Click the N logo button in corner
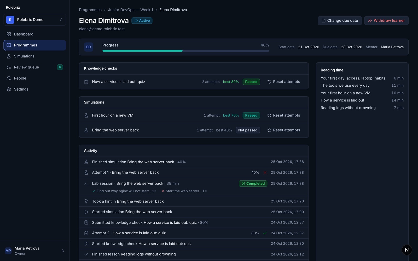This screenshot has height=261, width=418. (407, 250)
